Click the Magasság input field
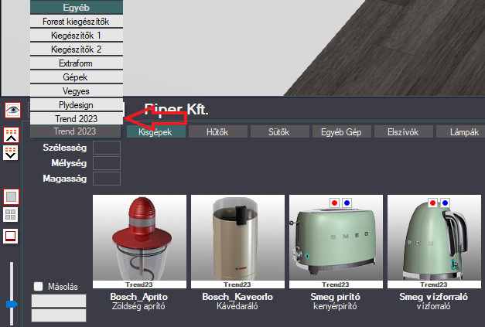This screenshot has width=485, height=327. [107, 179]
